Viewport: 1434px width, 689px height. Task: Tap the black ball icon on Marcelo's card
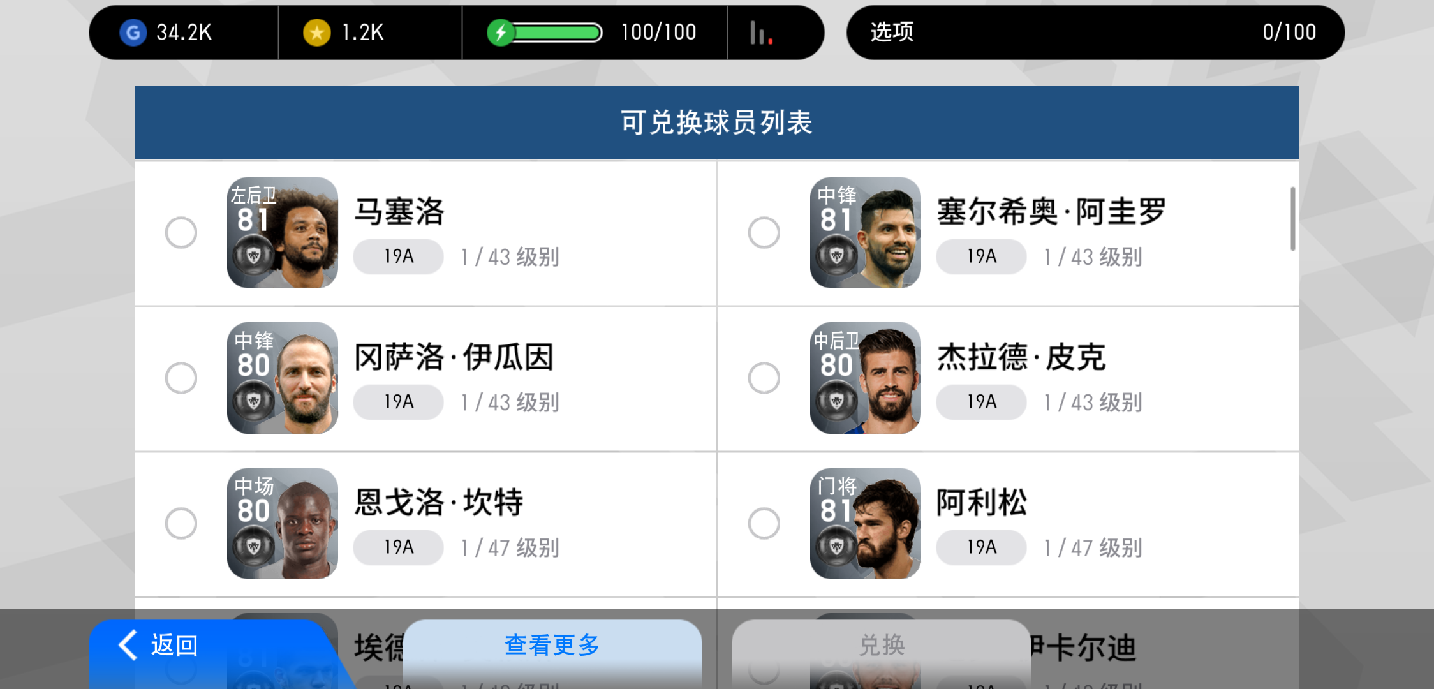253,256
